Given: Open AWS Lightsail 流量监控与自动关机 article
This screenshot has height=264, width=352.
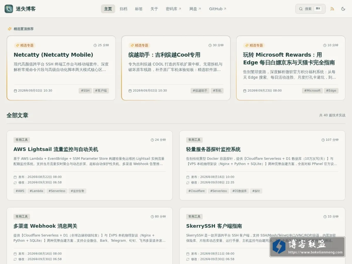Looking at the screenshot, I should pos(56,149).
